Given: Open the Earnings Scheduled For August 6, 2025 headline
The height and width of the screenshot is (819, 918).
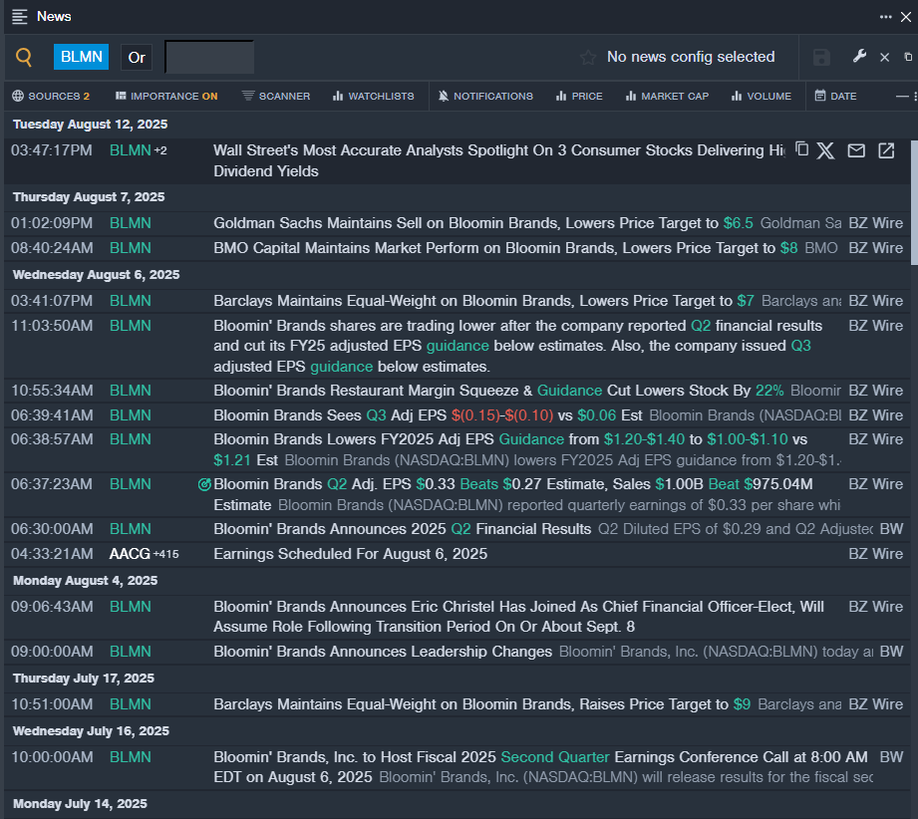Looking at the screenshot, I should 350,554.
